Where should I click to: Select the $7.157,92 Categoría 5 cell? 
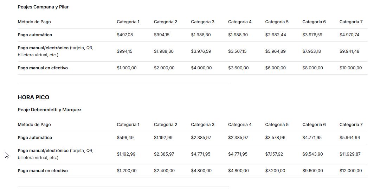point(274,154)
